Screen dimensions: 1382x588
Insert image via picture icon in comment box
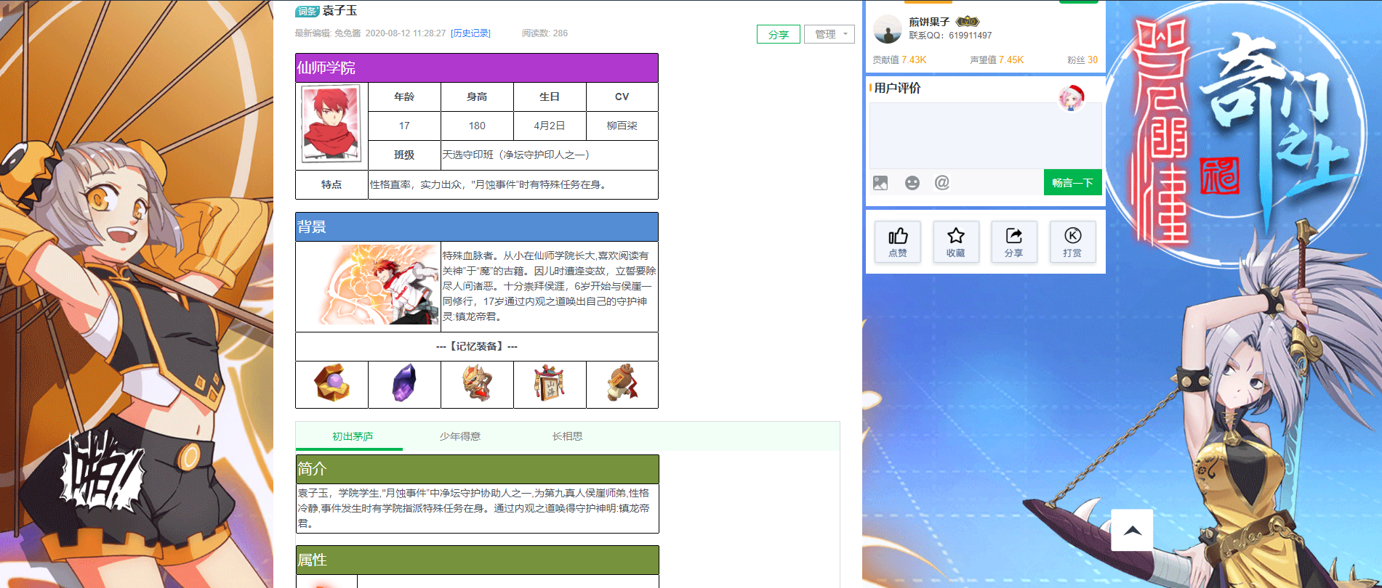point(880,183)
